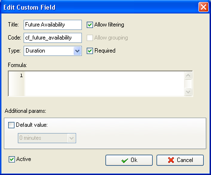Click the formula scrollbar up arrow
The height and width of the screenshot is (175, 211).
point(188,75)
